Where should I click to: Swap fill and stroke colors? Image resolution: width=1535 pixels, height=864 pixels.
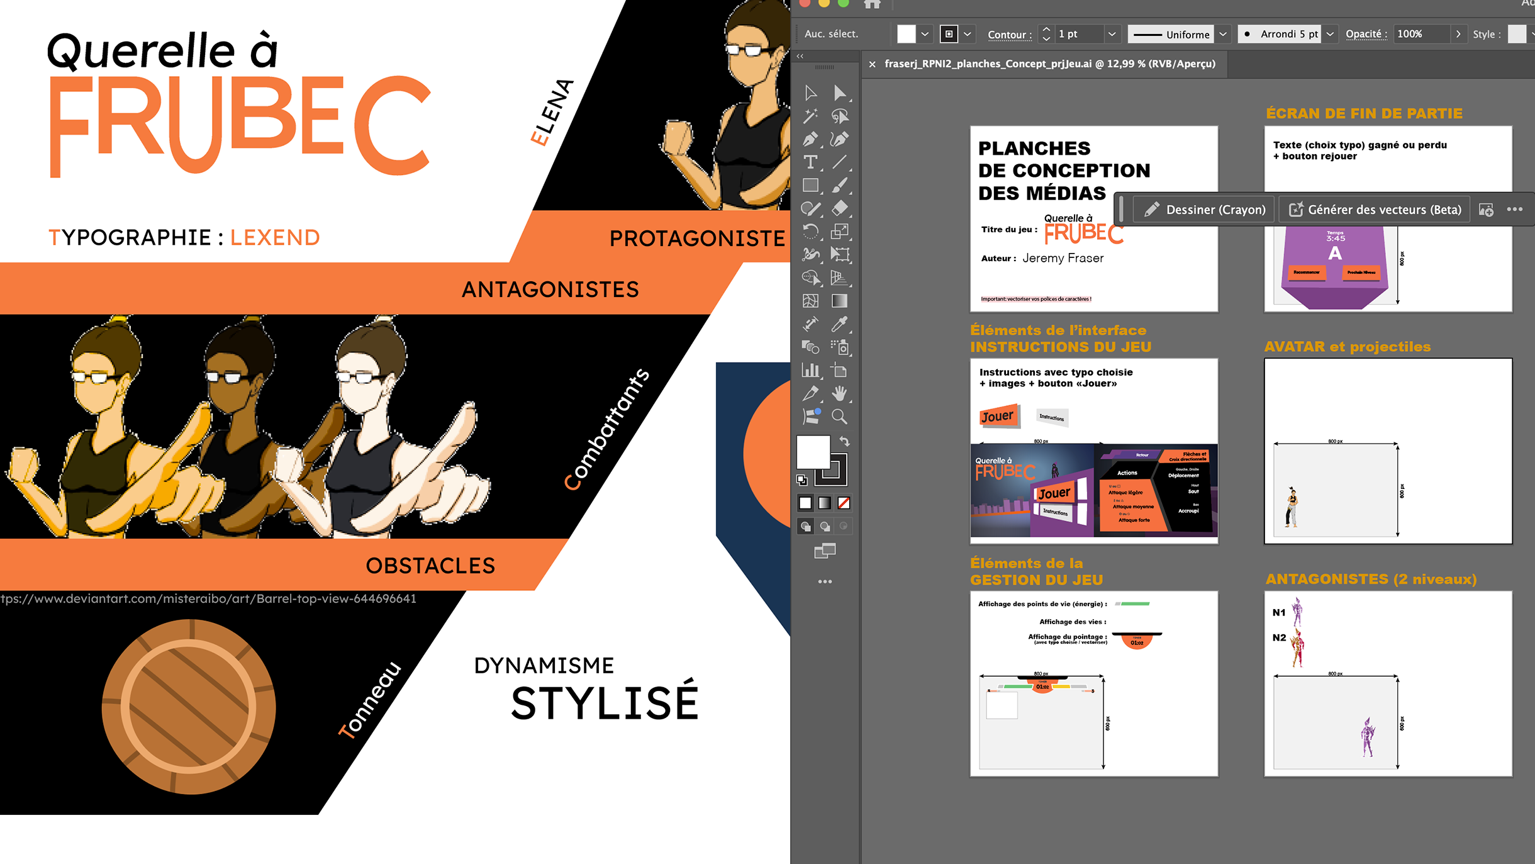(x=844, y=441)
